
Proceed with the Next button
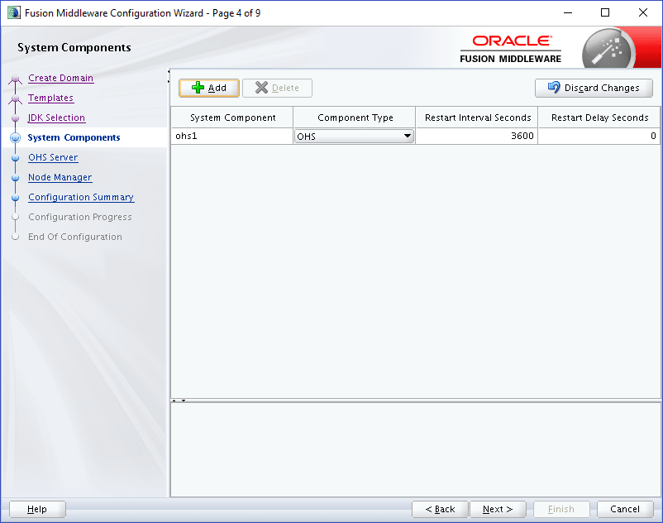(498, 509)
